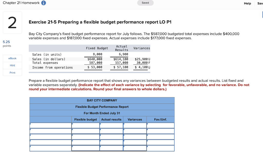Click the "$640,000" fixed budget sales value
263x153 pixels.
pos(95,59)
